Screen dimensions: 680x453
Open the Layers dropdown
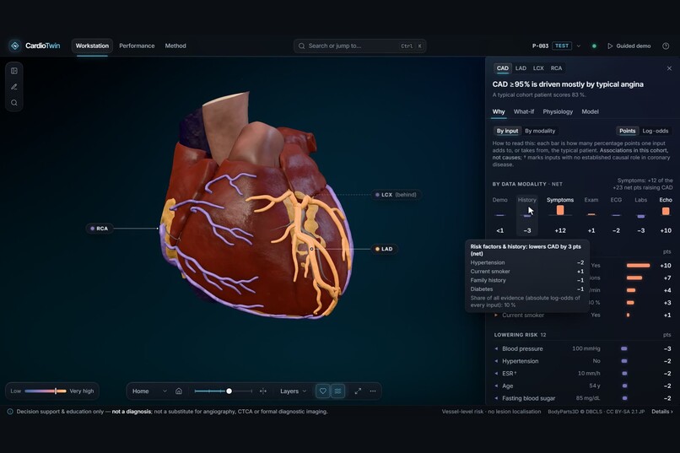tap(293, 391)
